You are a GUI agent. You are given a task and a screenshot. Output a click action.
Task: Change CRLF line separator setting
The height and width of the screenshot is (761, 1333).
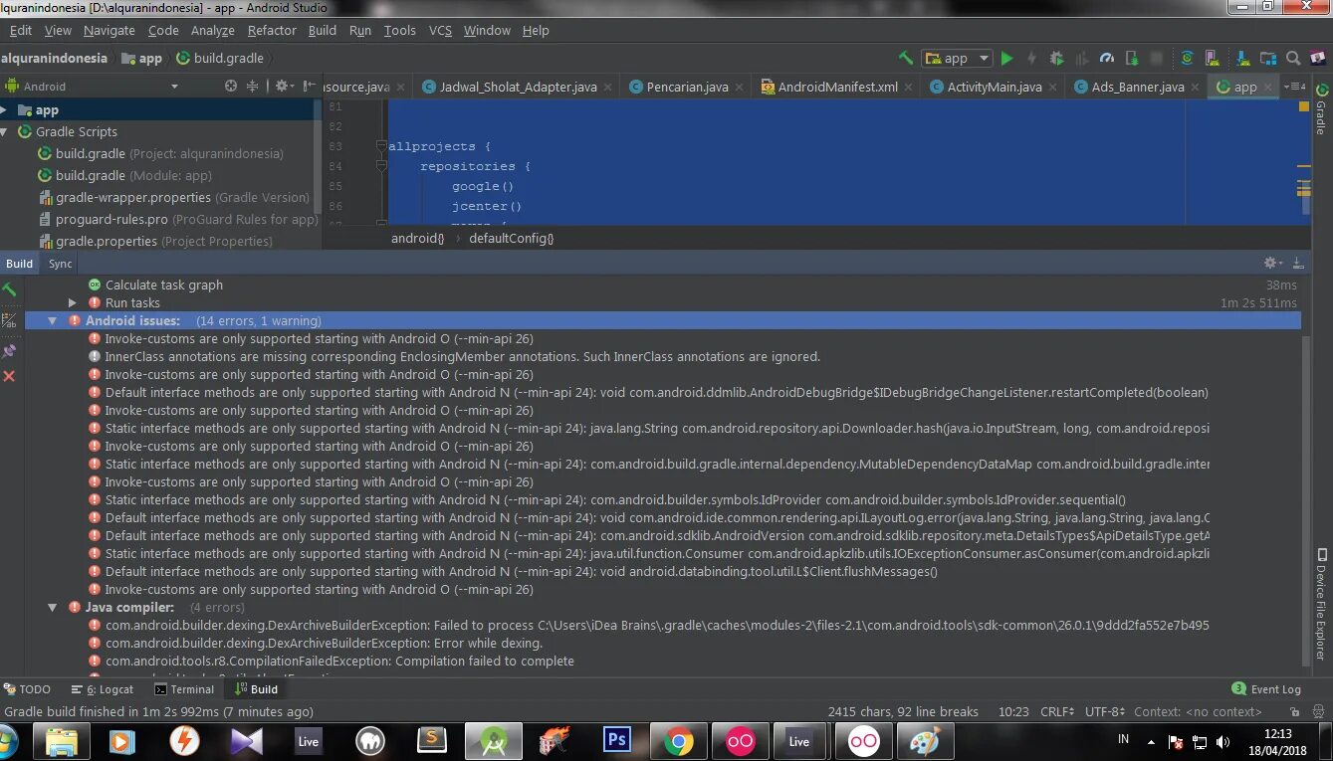point(1057,711)
